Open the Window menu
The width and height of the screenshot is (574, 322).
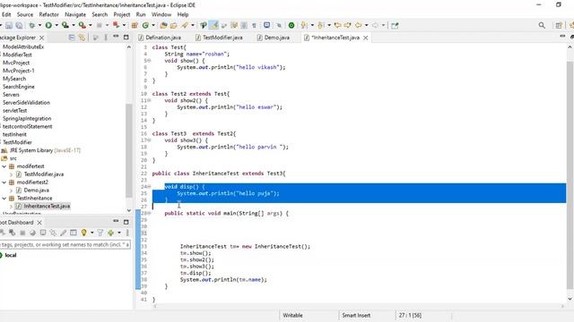(x=161, y=14)
